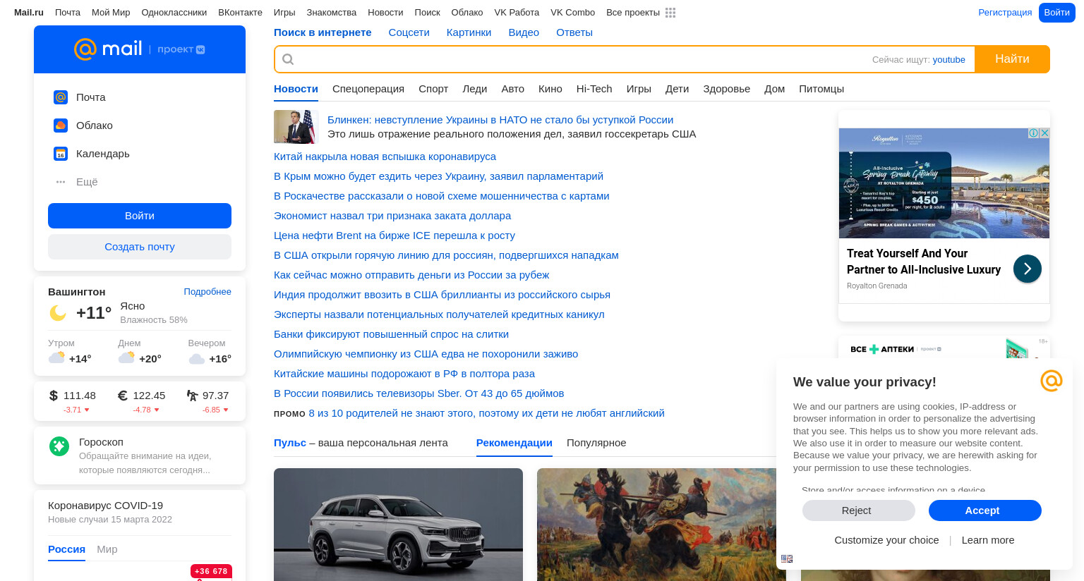The width and height of the screenshot is (1084, 581).
Task: Open VK Работа in top navigation
Action: coord(517,13)
